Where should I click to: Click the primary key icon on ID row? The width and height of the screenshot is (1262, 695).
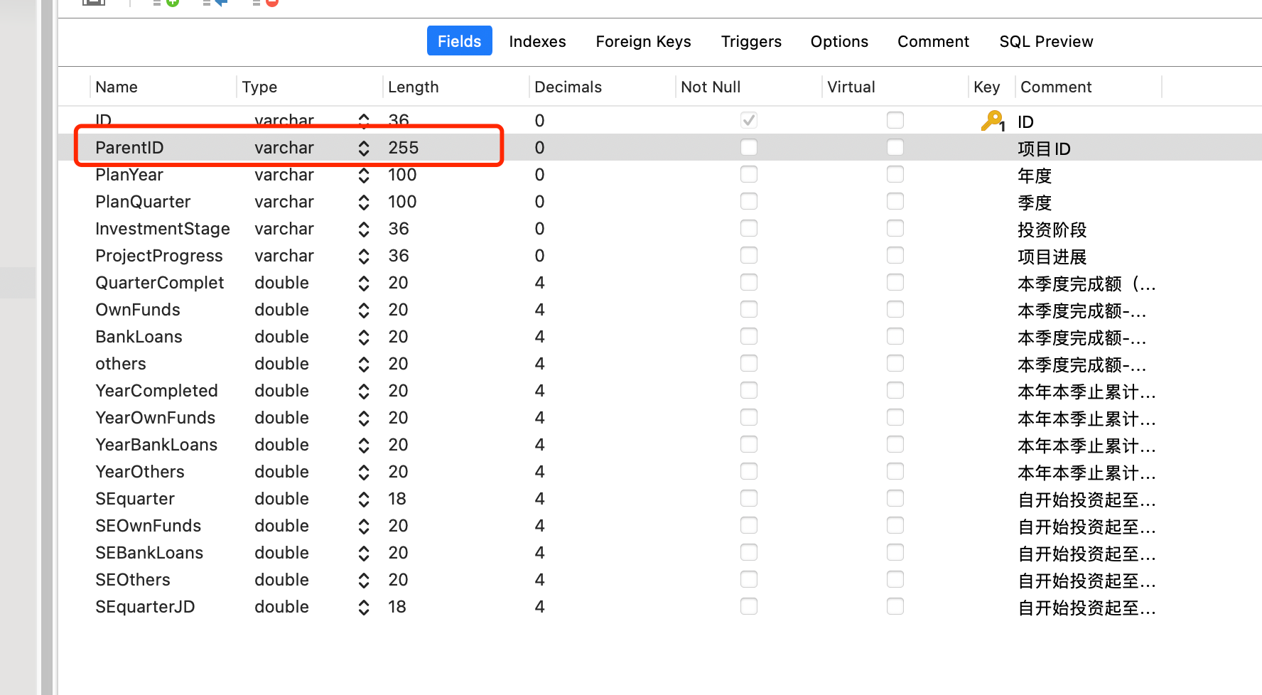992,121
